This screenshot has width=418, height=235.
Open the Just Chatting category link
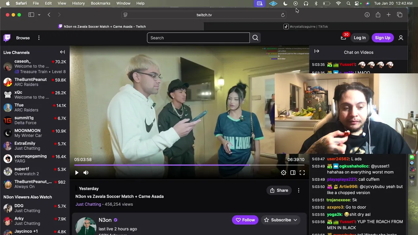point(88,204)
